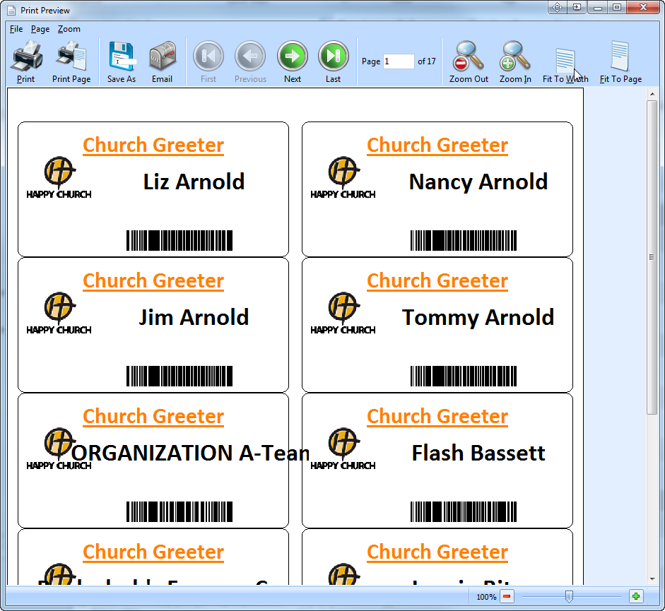Screen dimensions: 665x611
Task: Click the barcode on Jim Arnold's badge
Action: 180,376
